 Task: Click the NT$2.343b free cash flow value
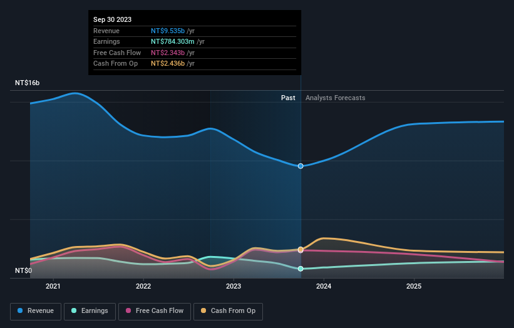(x=168, y=53)
